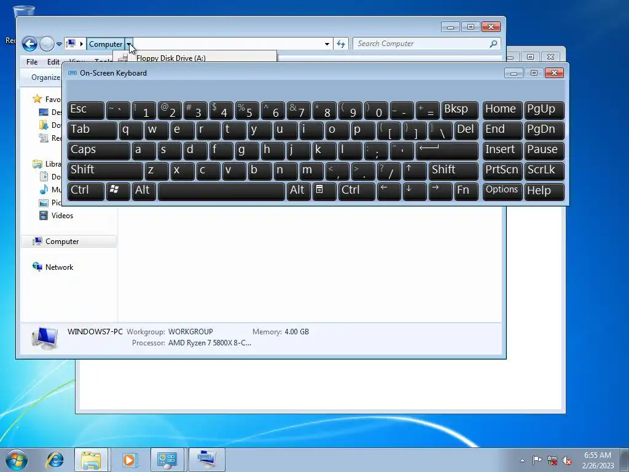Click the magnifier search icon

(493, 44)
